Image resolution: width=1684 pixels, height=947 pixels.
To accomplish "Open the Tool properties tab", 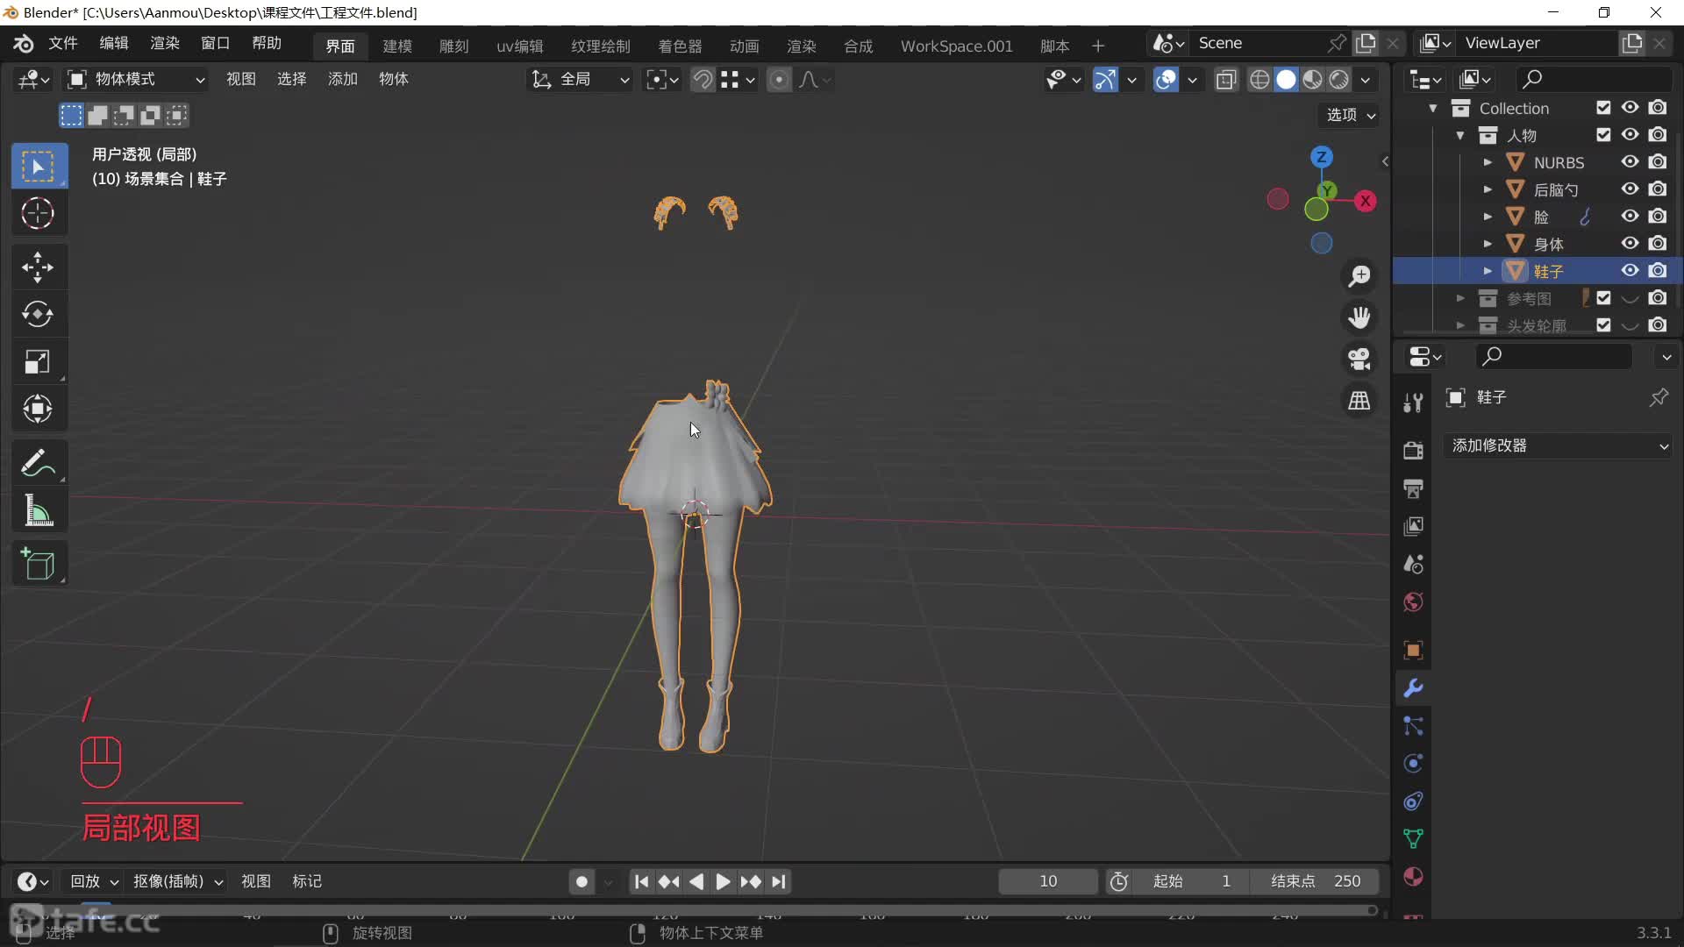I will pyautogui.click(x=1413, y=402).
